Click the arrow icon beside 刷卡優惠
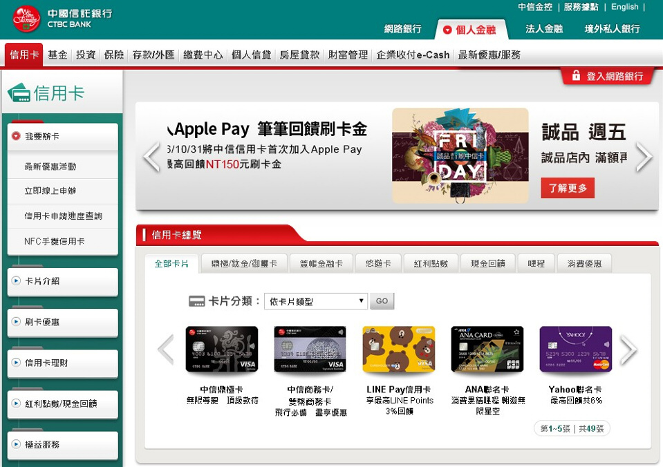Image resolution: width=663 pixels, height=467 pixels. pos(16,322)
